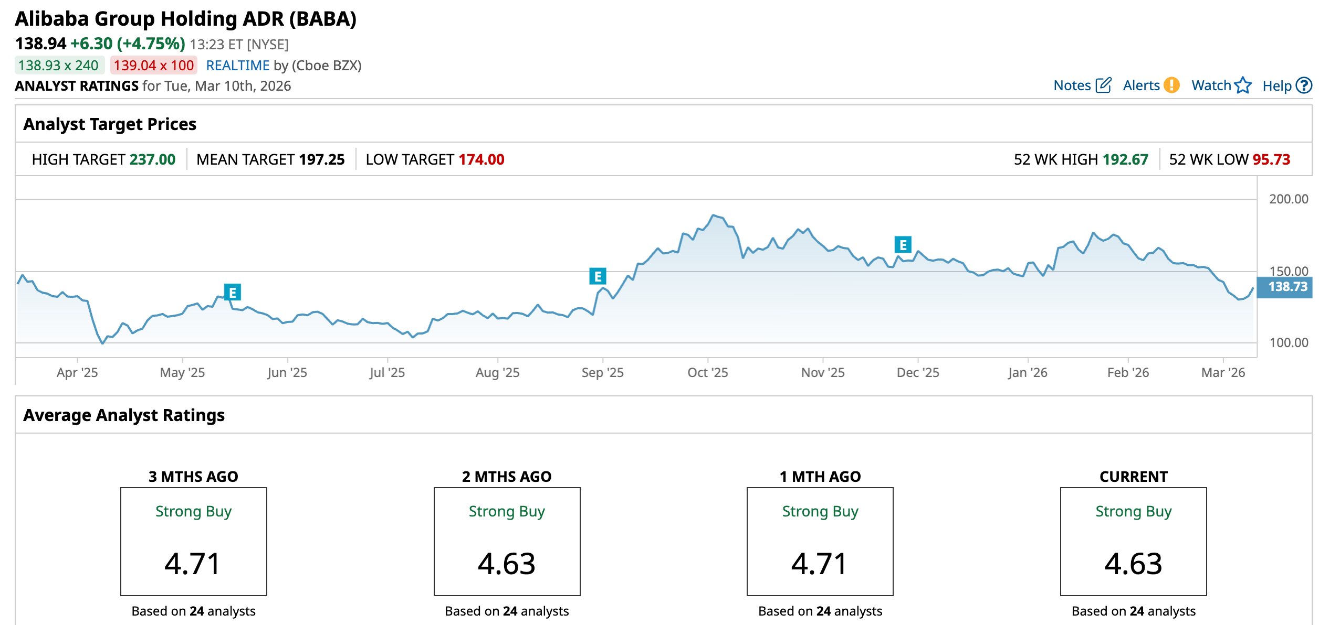Click the 2 MTHS AGO rating box
The image size is (1319, 625).
tap(507, 541)
